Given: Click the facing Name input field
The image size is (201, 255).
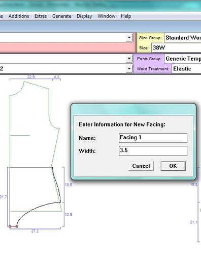Looking at the screenshot, I should (x=153, y=138).
